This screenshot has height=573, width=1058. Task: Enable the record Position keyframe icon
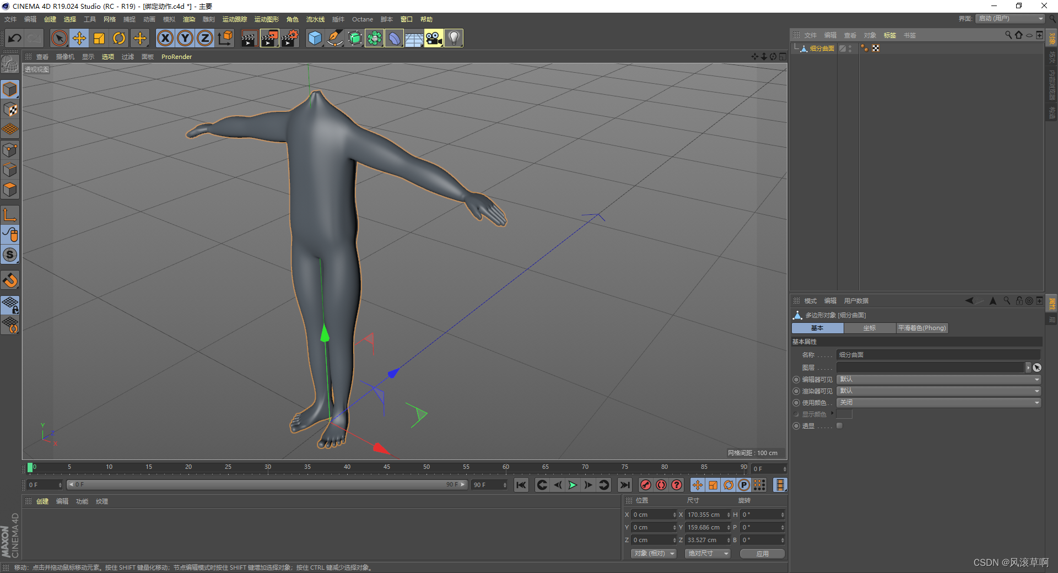tap(697, 485)
